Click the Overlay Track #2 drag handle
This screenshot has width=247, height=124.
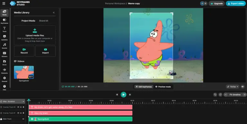click(1, 107)
